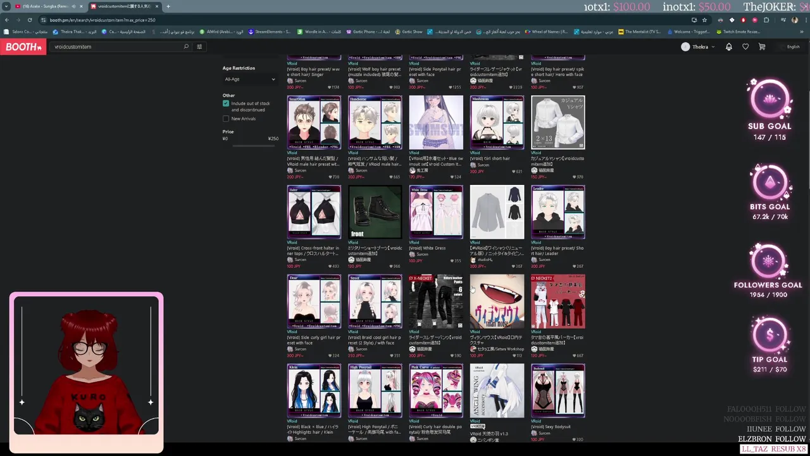Click the browser back arrow

[x=7, y=20]
